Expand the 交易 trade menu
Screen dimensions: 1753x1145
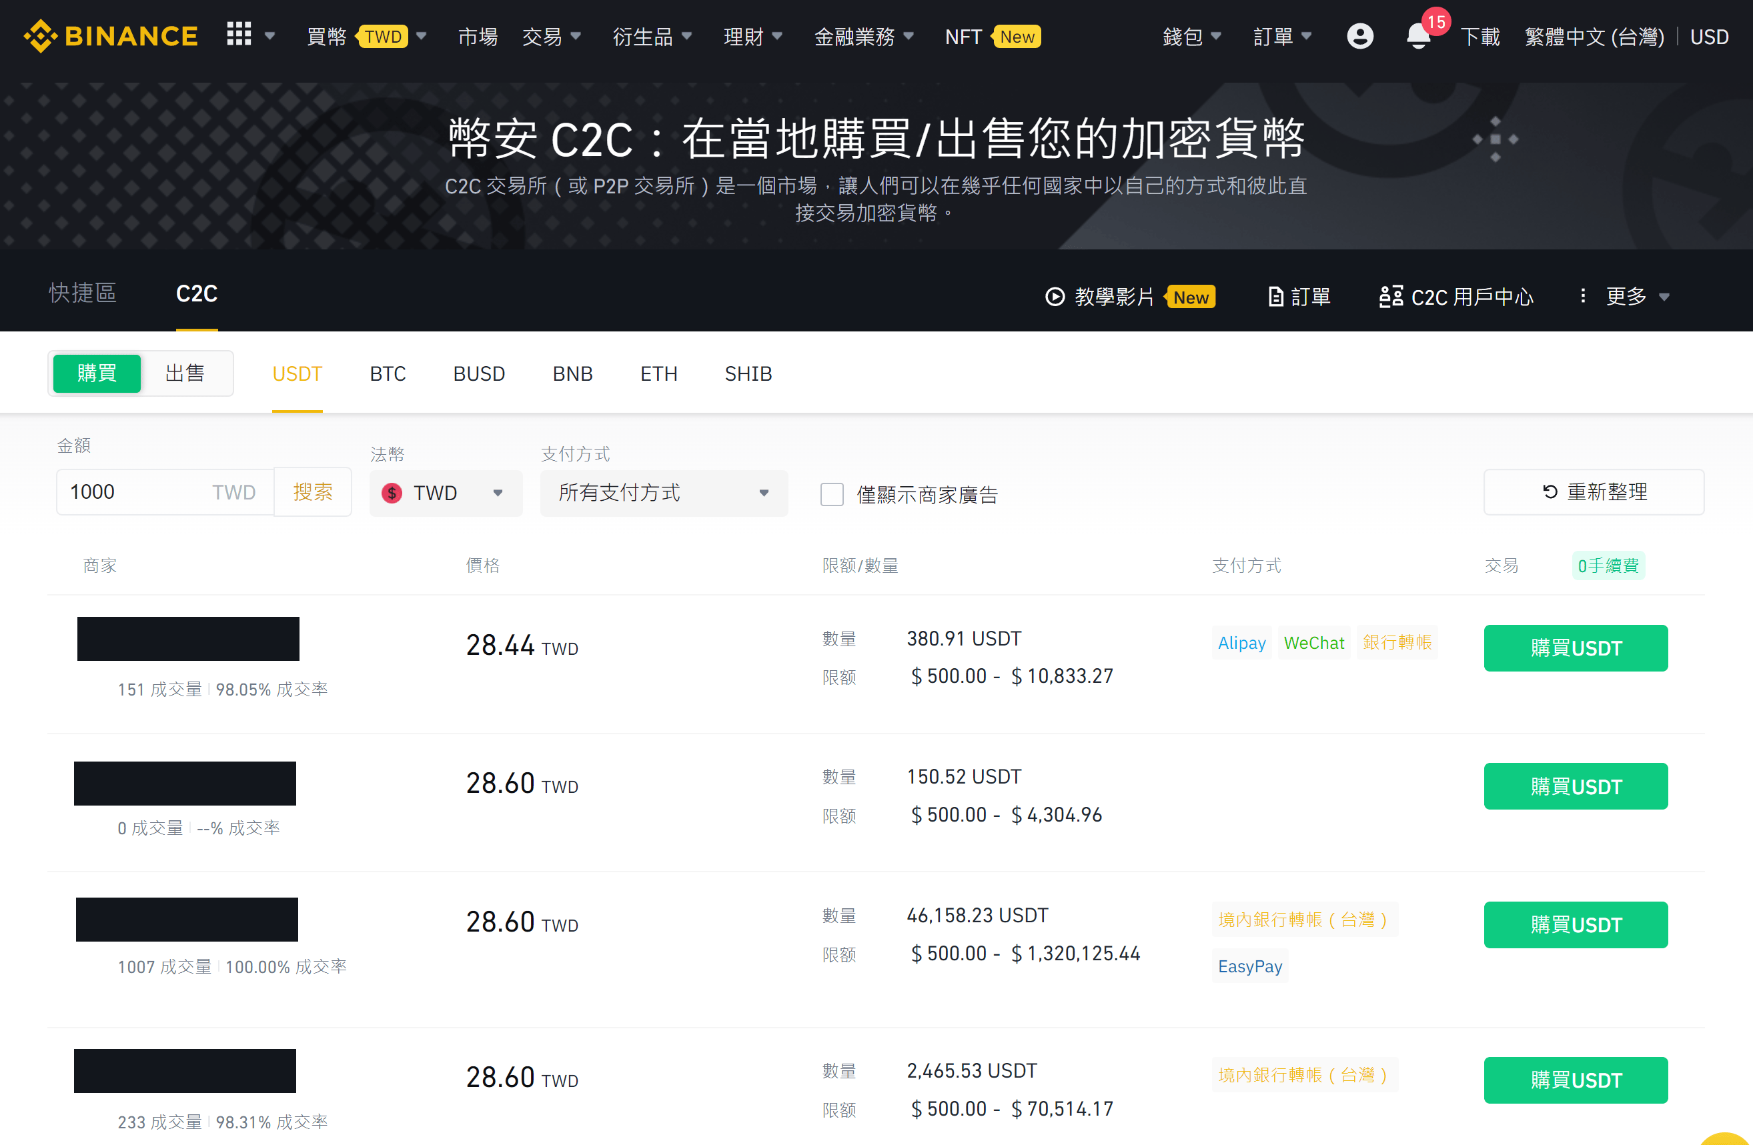551,36
